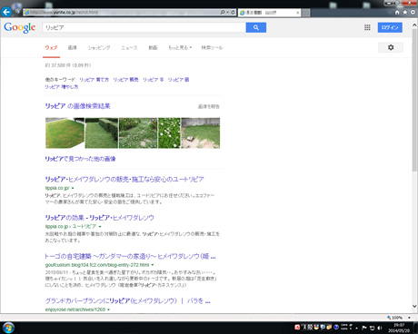Click the browser forward arrow
The width and height of the screenshot is (418, 334).
17,12
